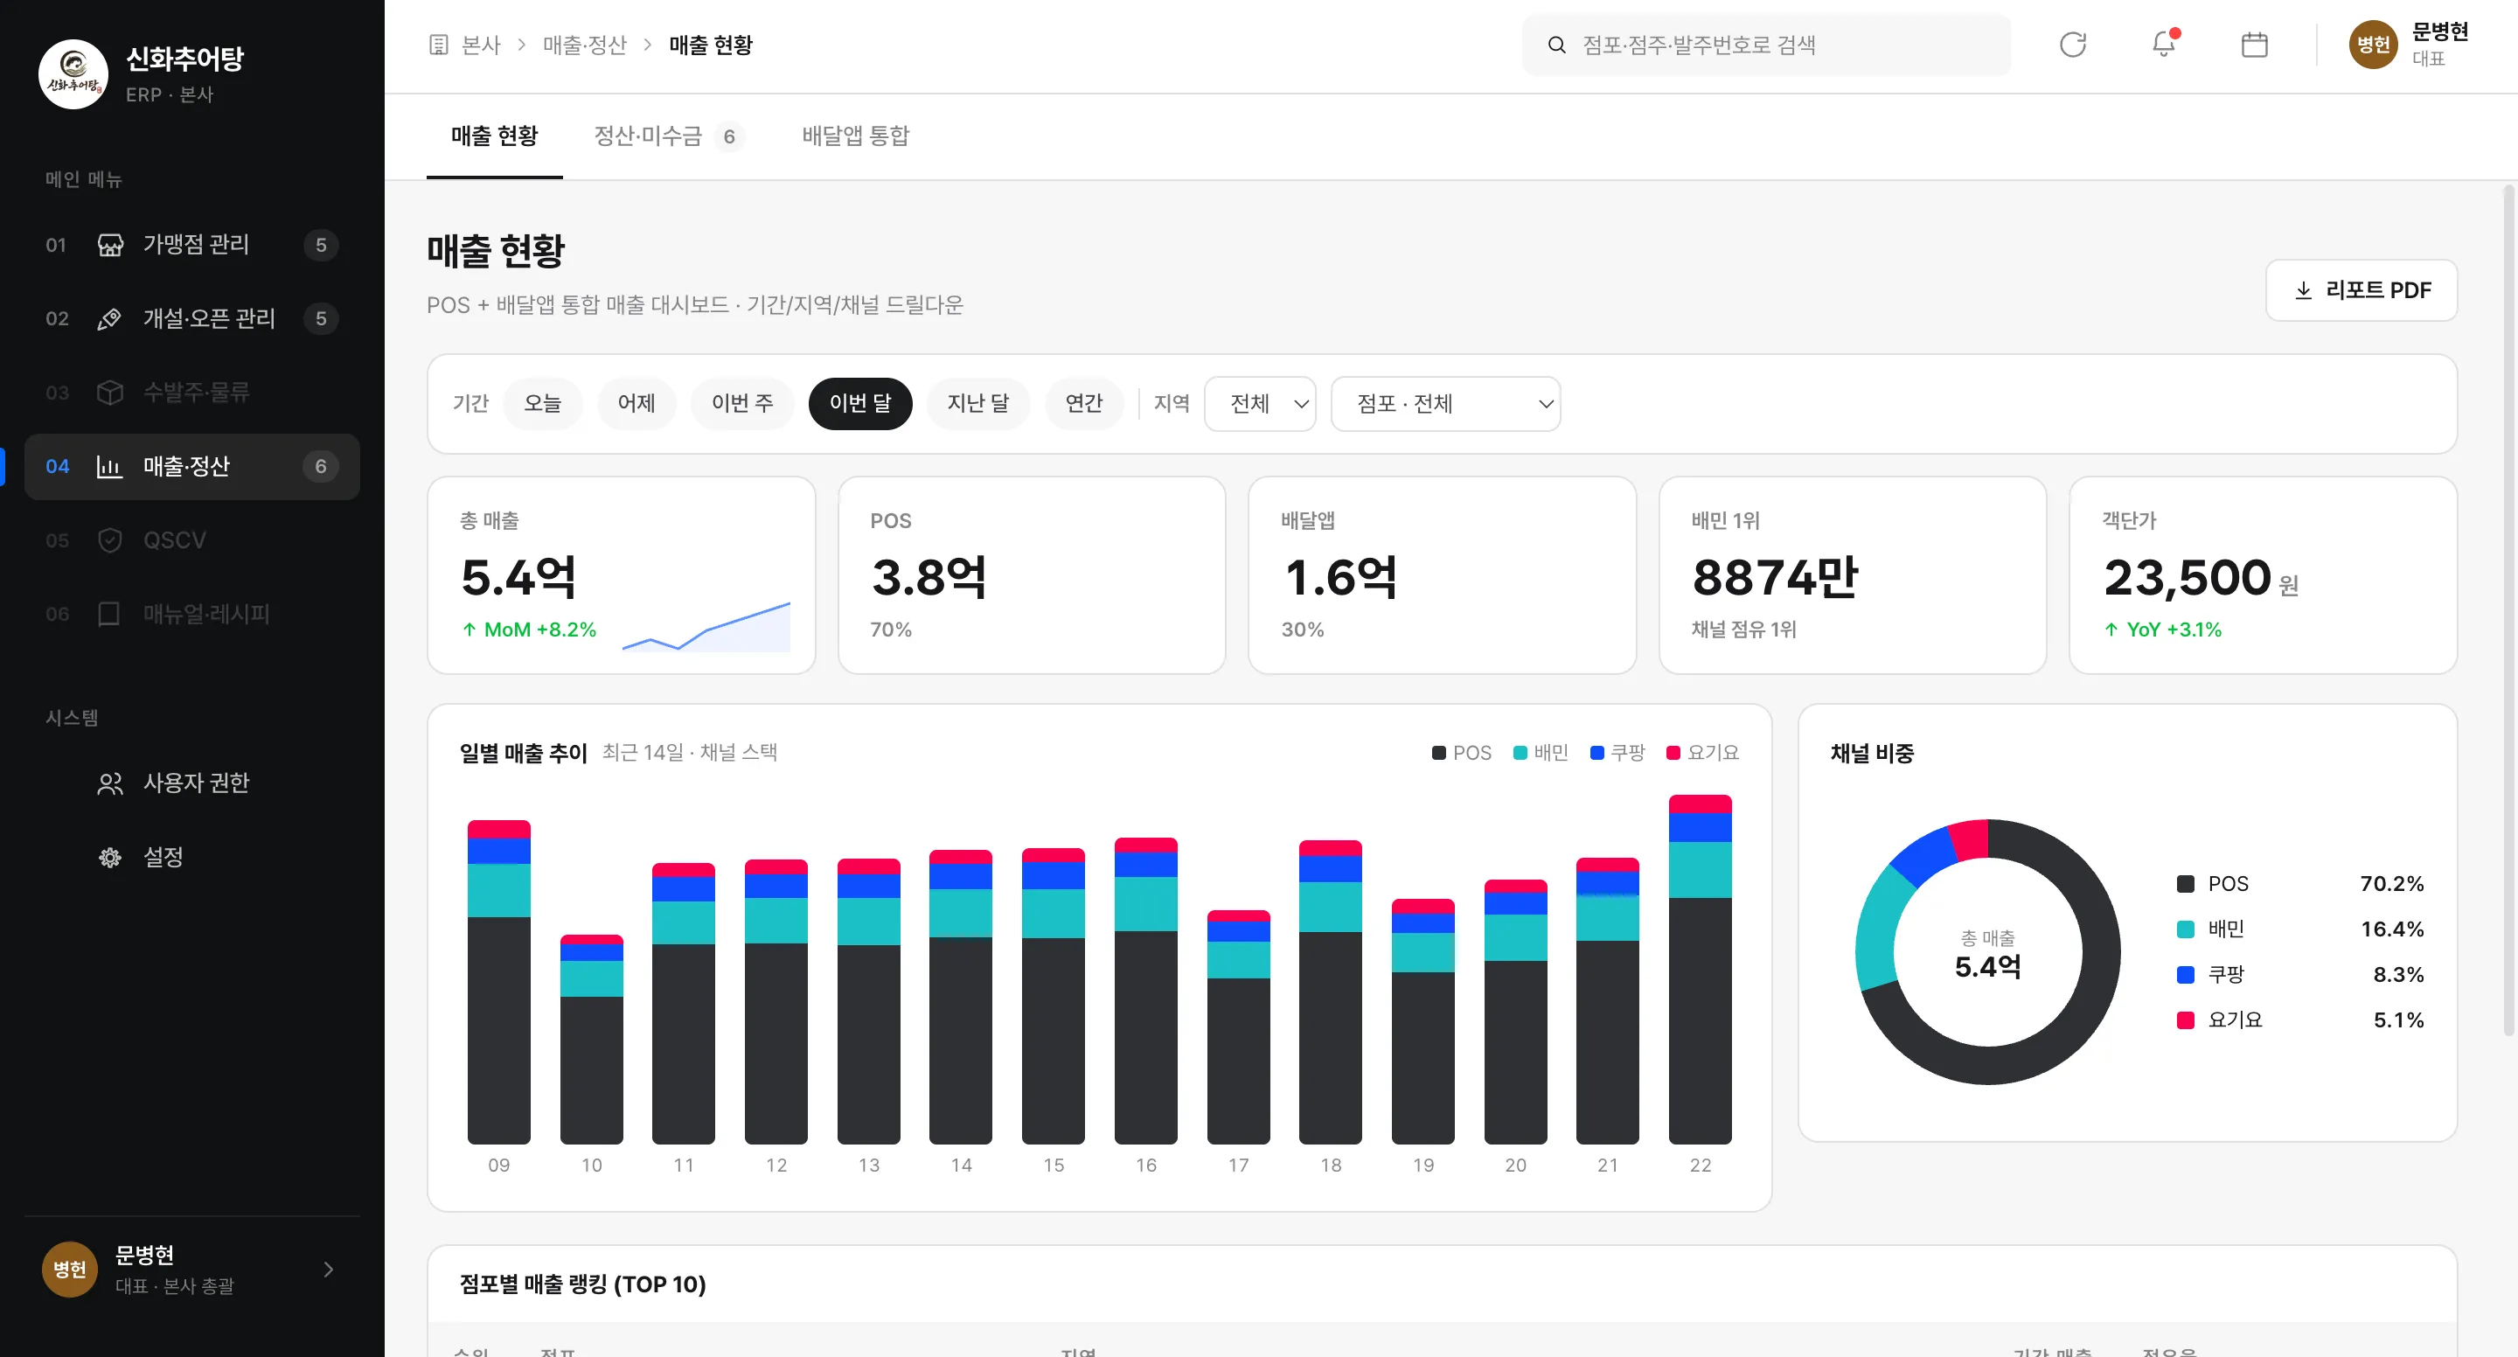The height and width of the screenshot is (1357, 2518).
Task: Toggle 배민 series in chart legend
Action: click(x=1541, y=753)
